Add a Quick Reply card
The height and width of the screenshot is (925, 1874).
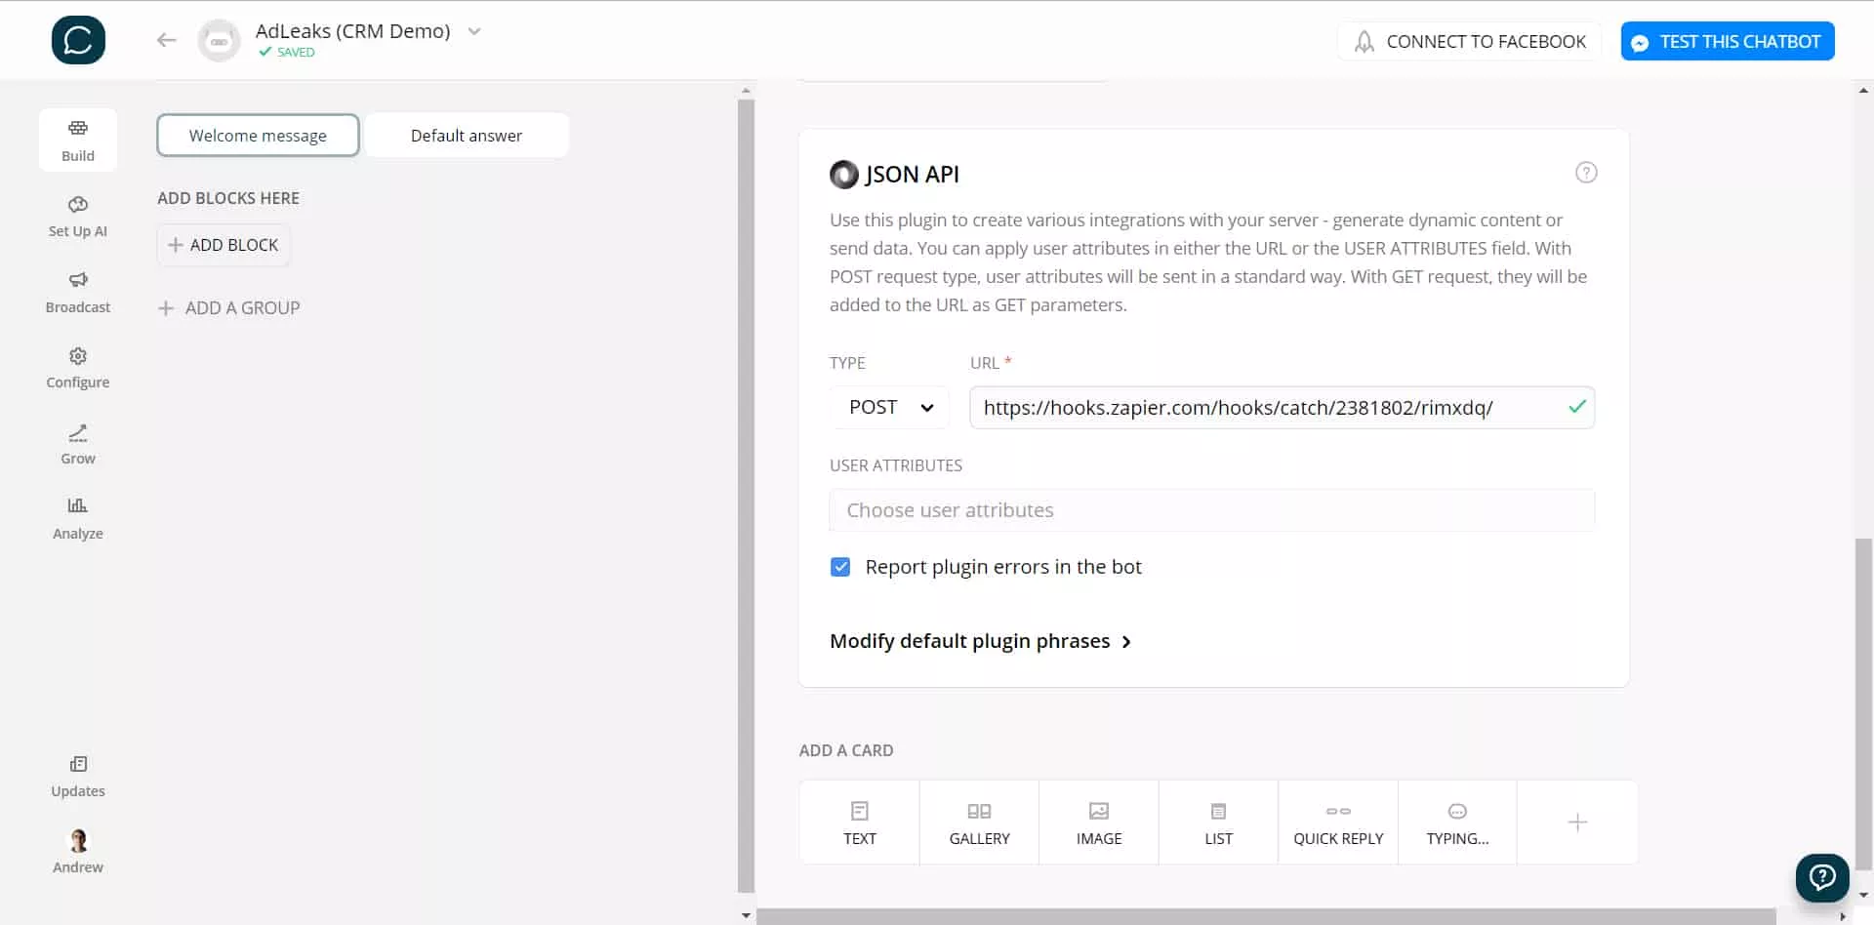tap(1338, 823)
